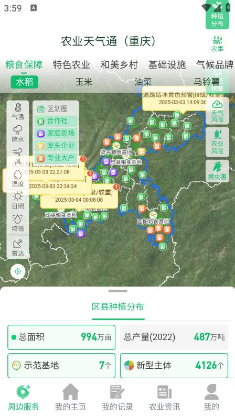The image size is (235, 417).
Task: Open 我的主页 in the bottom navigation
Action: [70, 397]
